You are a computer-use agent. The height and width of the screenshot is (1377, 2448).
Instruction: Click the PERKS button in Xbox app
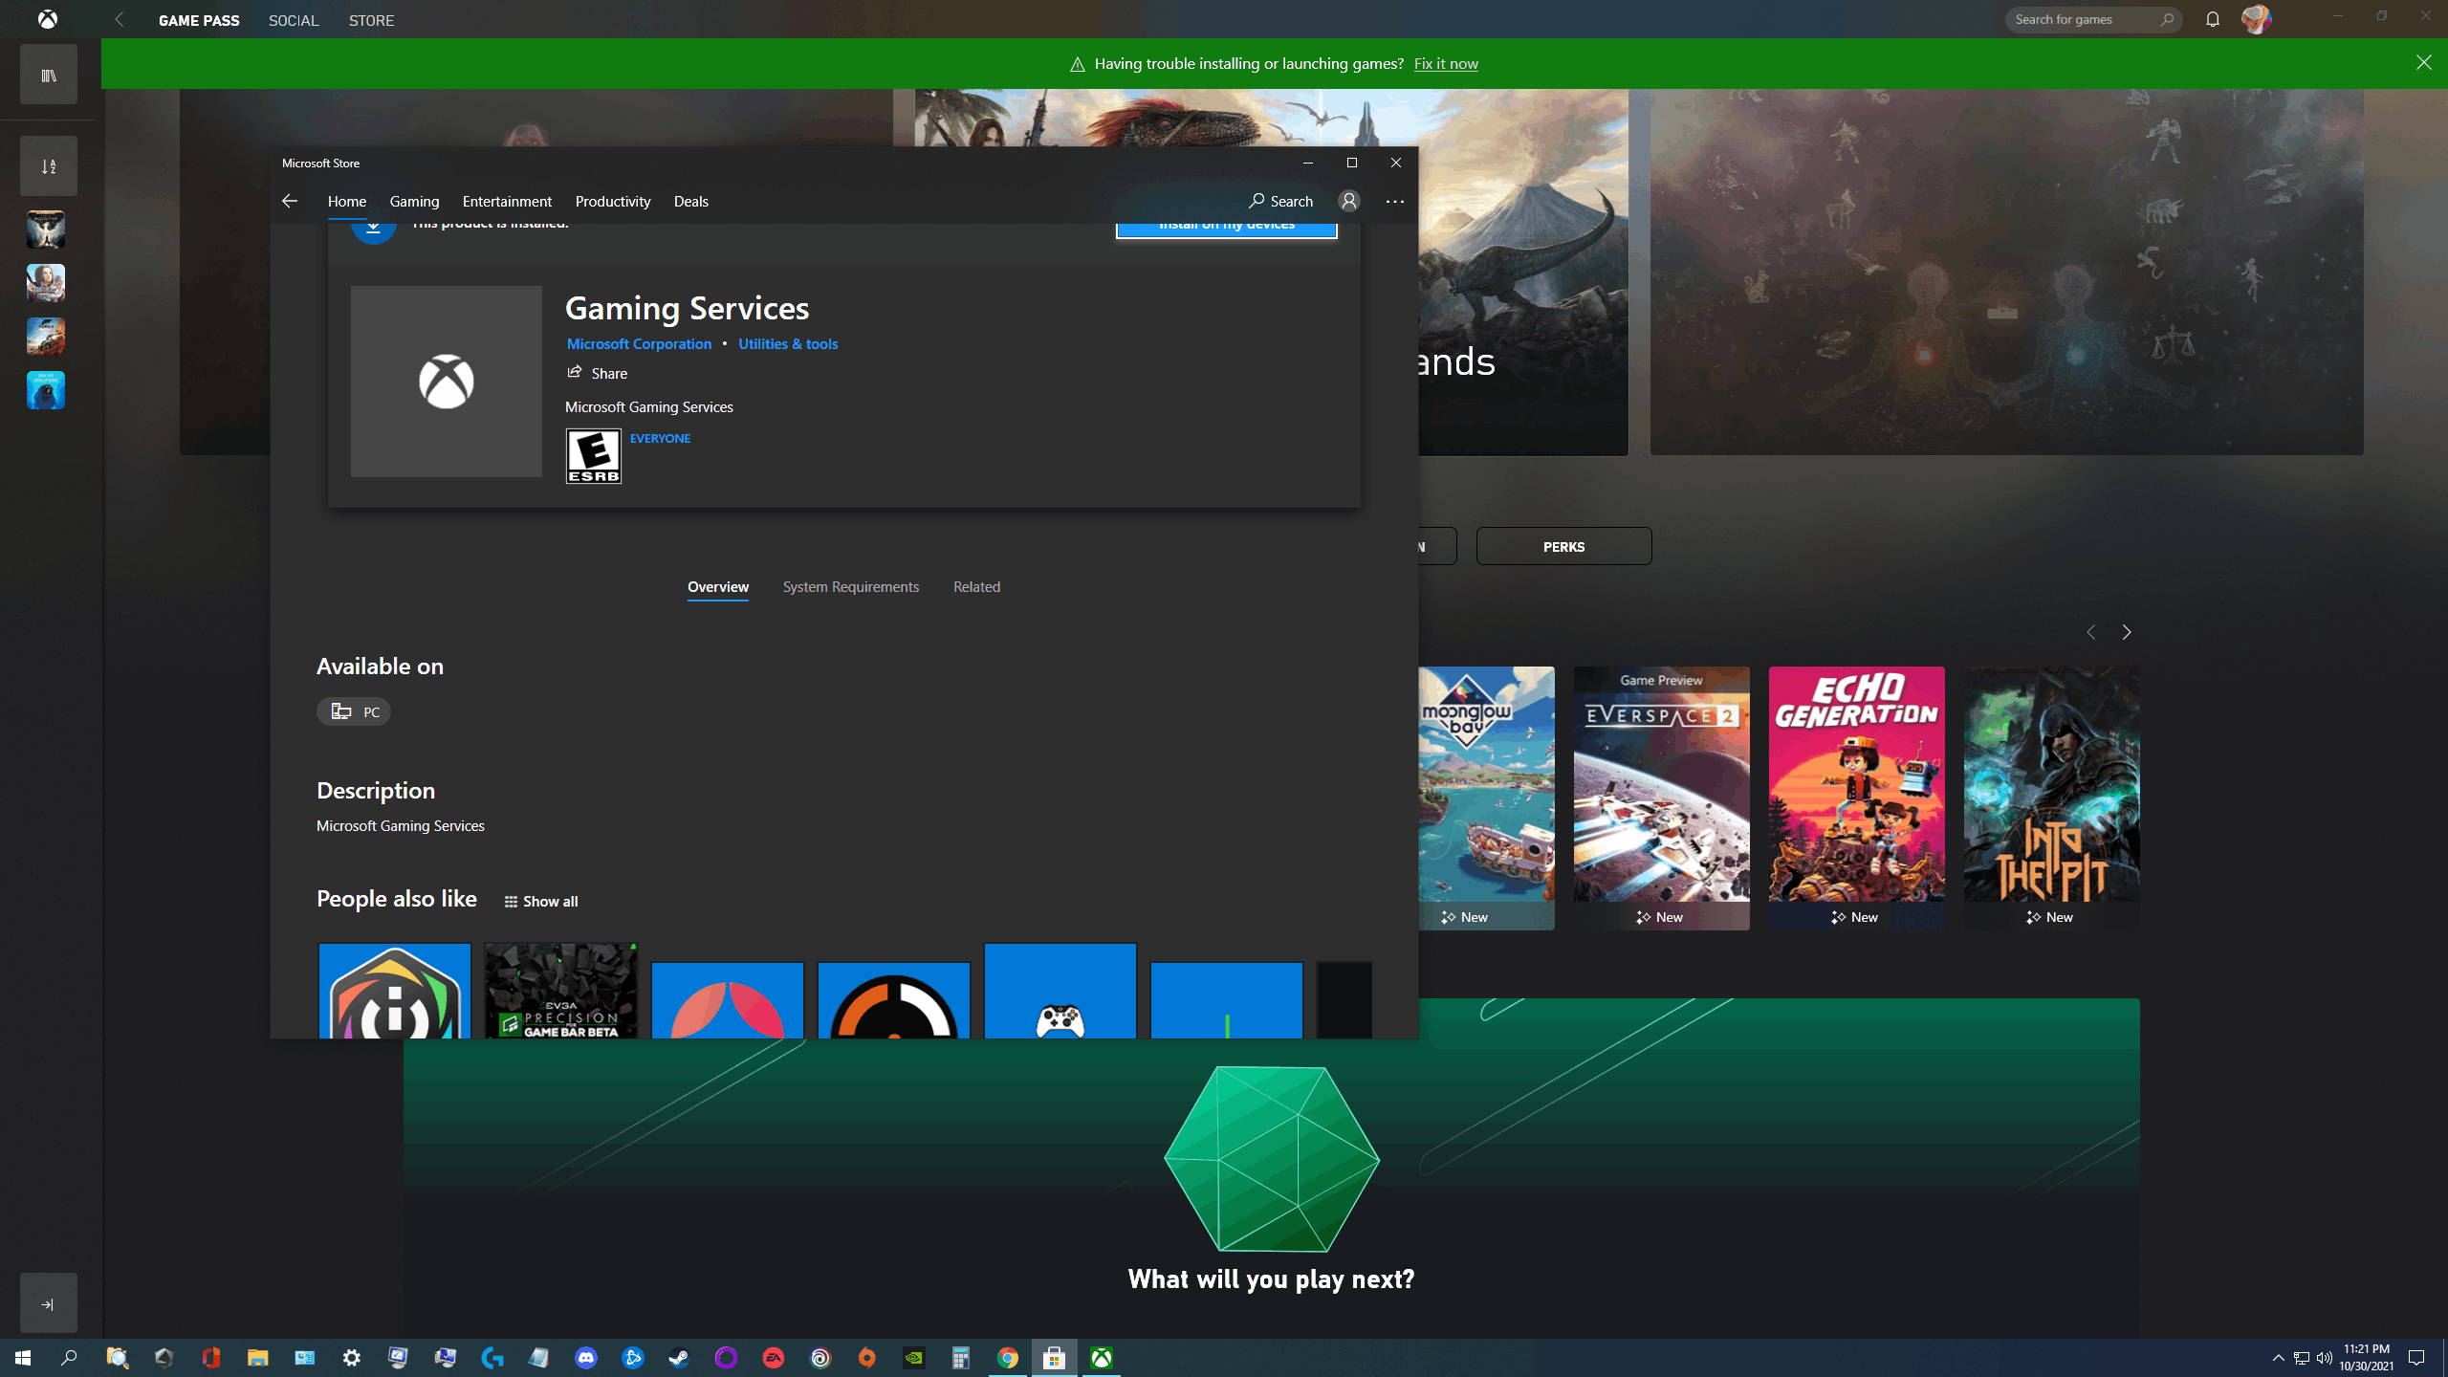[x=1564, y=546]
